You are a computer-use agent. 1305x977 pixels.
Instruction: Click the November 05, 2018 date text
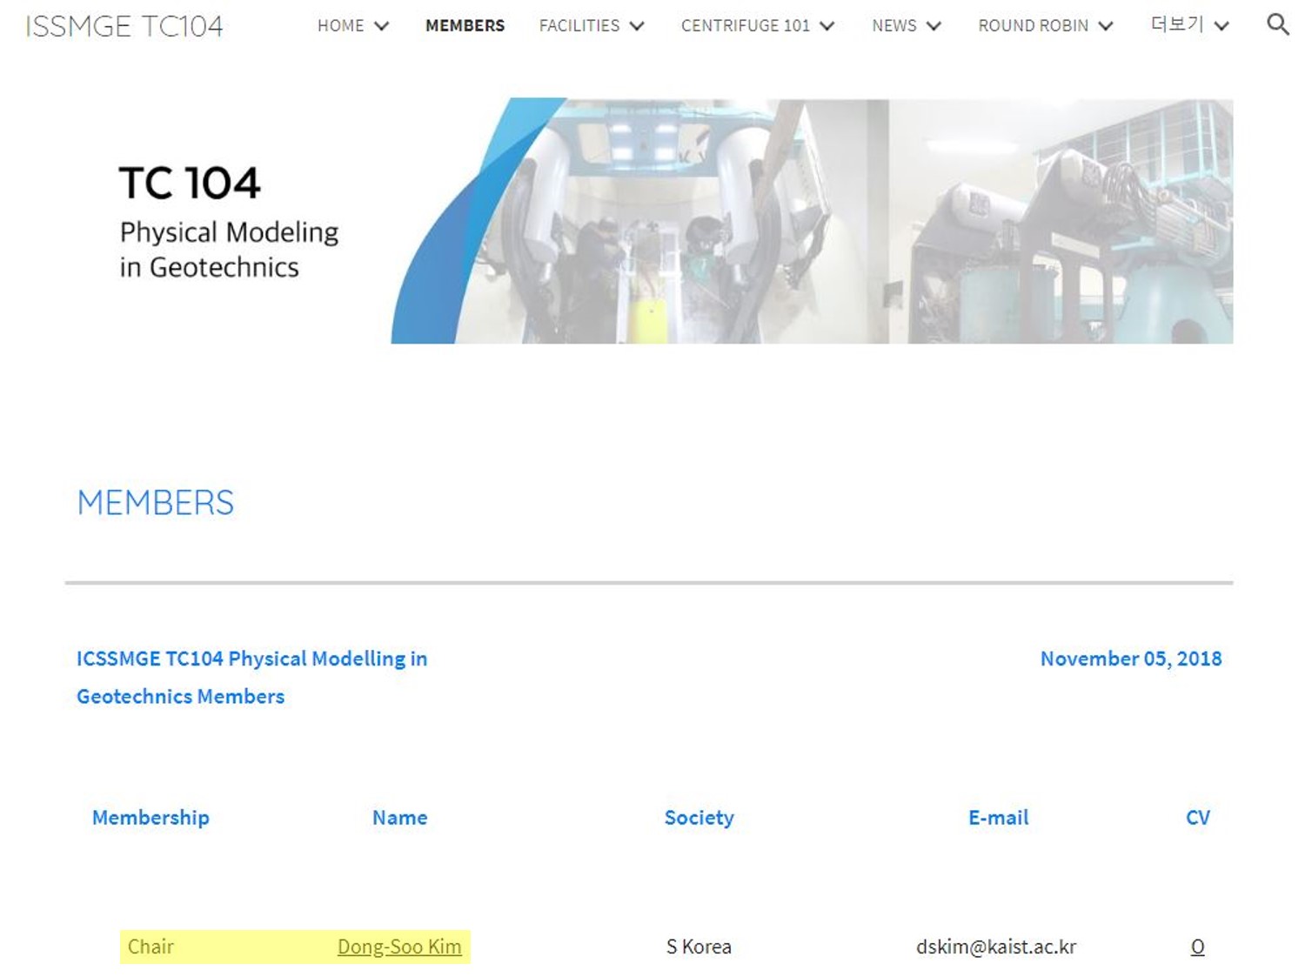[1131, 659]
